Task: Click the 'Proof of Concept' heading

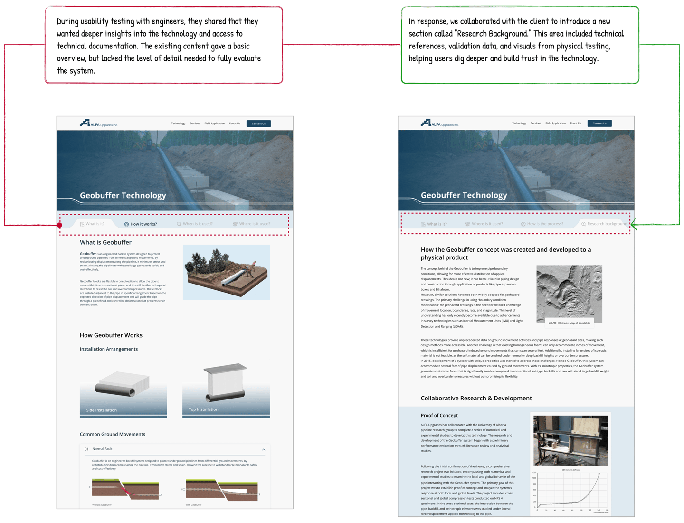Action: tap(439, 416)
